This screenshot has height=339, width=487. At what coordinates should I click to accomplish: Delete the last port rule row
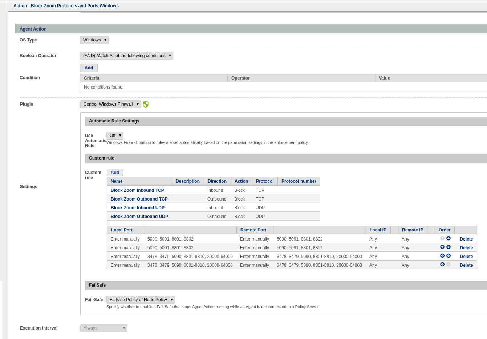coord(466,265)
